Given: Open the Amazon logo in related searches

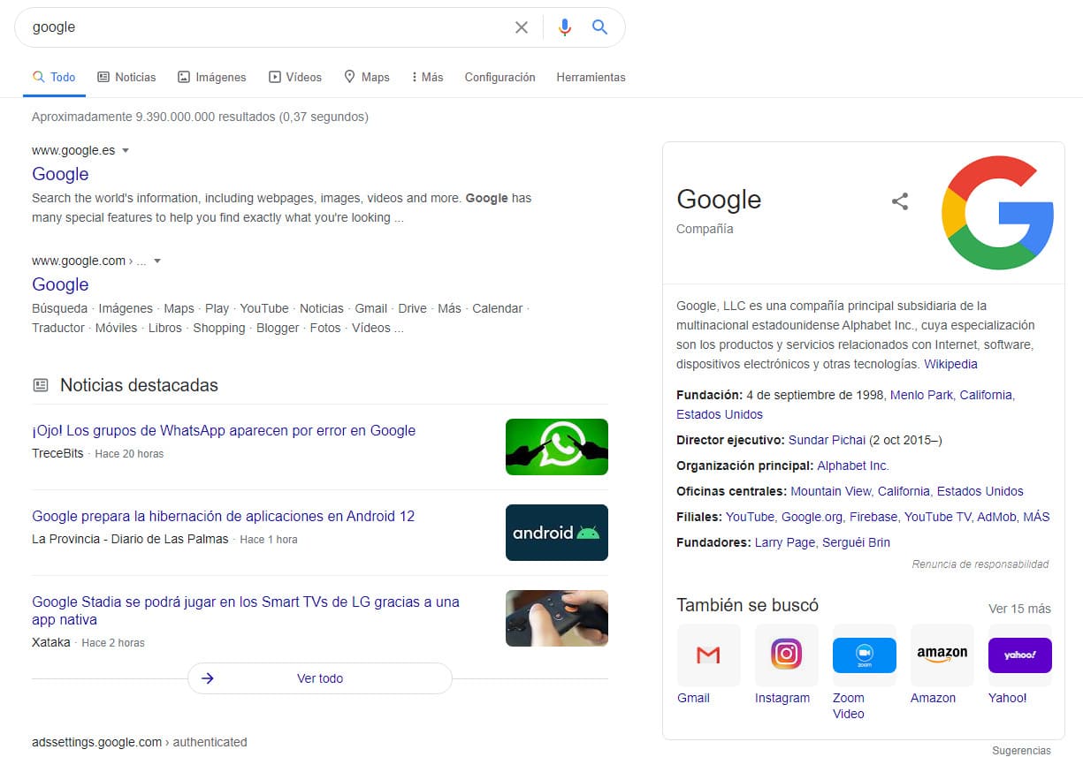Looking at the screenshot, I should 942,655.
